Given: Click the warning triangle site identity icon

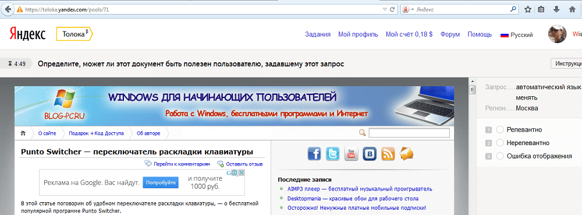Looking at the screenshot, I should [x=19, y=10].
